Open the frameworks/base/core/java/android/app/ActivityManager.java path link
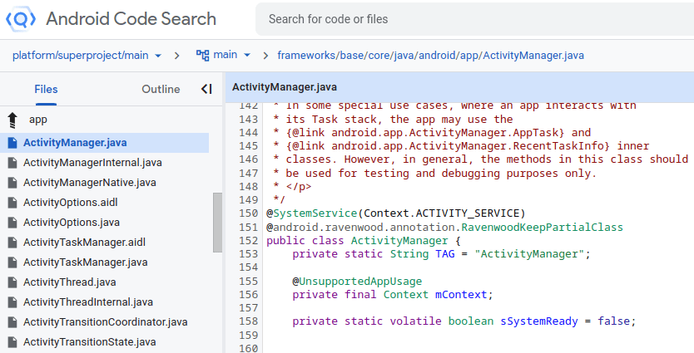 click(430, 55)
